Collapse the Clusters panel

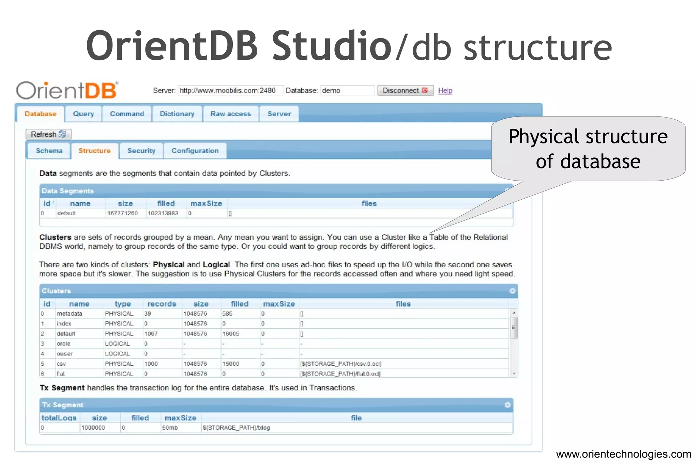tap(512, 291)
